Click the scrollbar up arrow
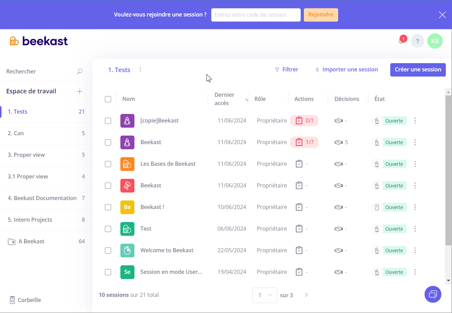This screenshot has width=452, height=313. point(448,92)
